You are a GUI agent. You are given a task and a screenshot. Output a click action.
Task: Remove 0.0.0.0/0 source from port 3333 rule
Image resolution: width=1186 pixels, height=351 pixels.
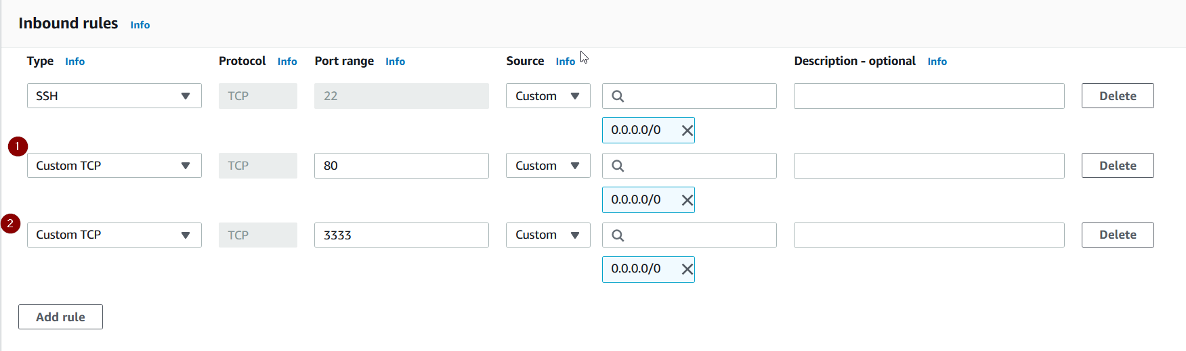687,269
